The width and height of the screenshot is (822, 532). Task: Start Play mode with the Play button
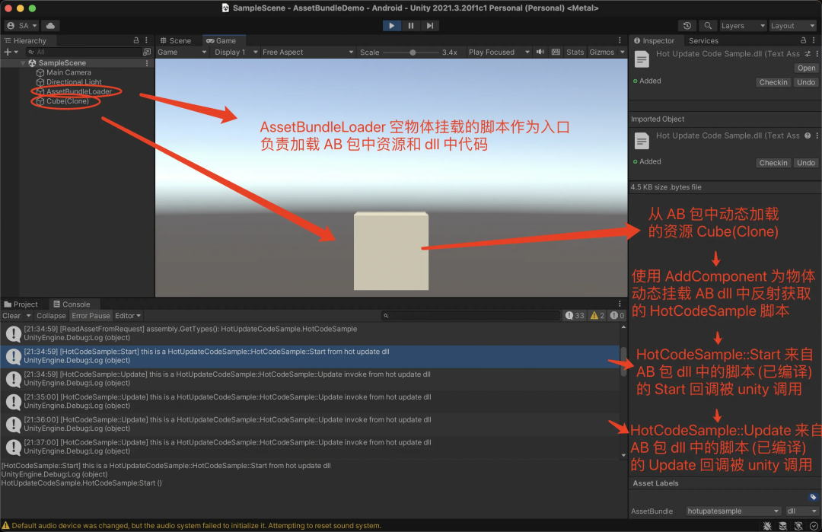[x=391, y=26]
